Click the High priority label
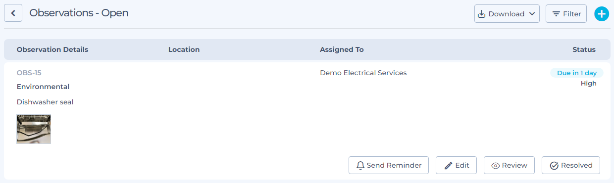 (x=589, y=83)
